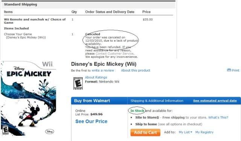Click the ESRB Everyone rating icon
Screen dimensions: 241x141
point(78,83)
